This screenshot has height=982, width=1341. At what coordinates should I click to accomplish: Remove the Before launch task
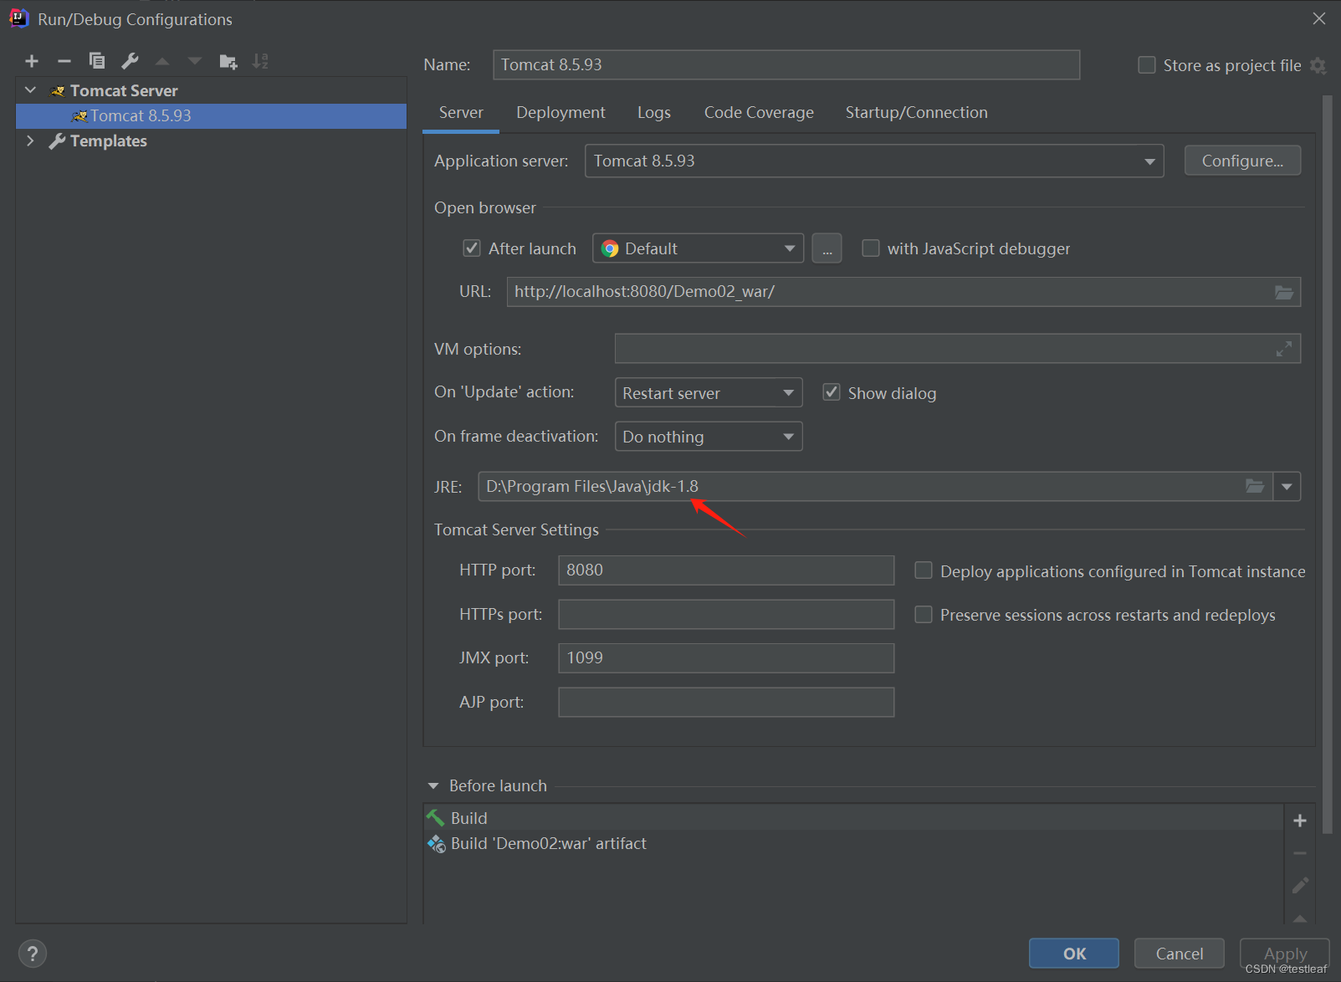click(1300, 853)
